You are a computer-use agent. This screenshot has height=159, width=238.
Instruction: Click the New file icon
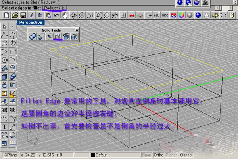pos(6,15)
